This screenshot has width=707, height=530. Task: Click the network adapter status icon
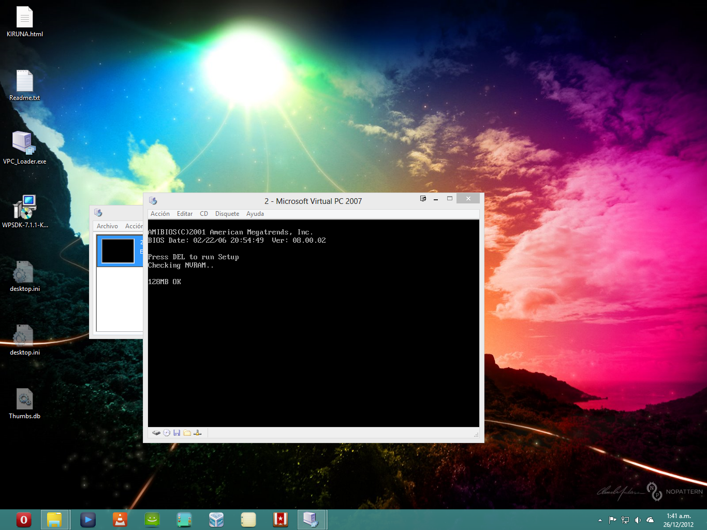[197, 433]
